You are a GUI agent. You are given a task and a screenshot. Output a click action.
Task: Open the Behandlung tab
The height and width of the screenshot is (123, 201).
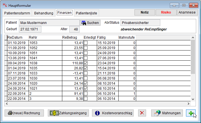[44, 13]
